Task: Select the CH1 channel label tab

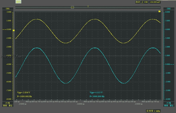Action: point(8,9)
